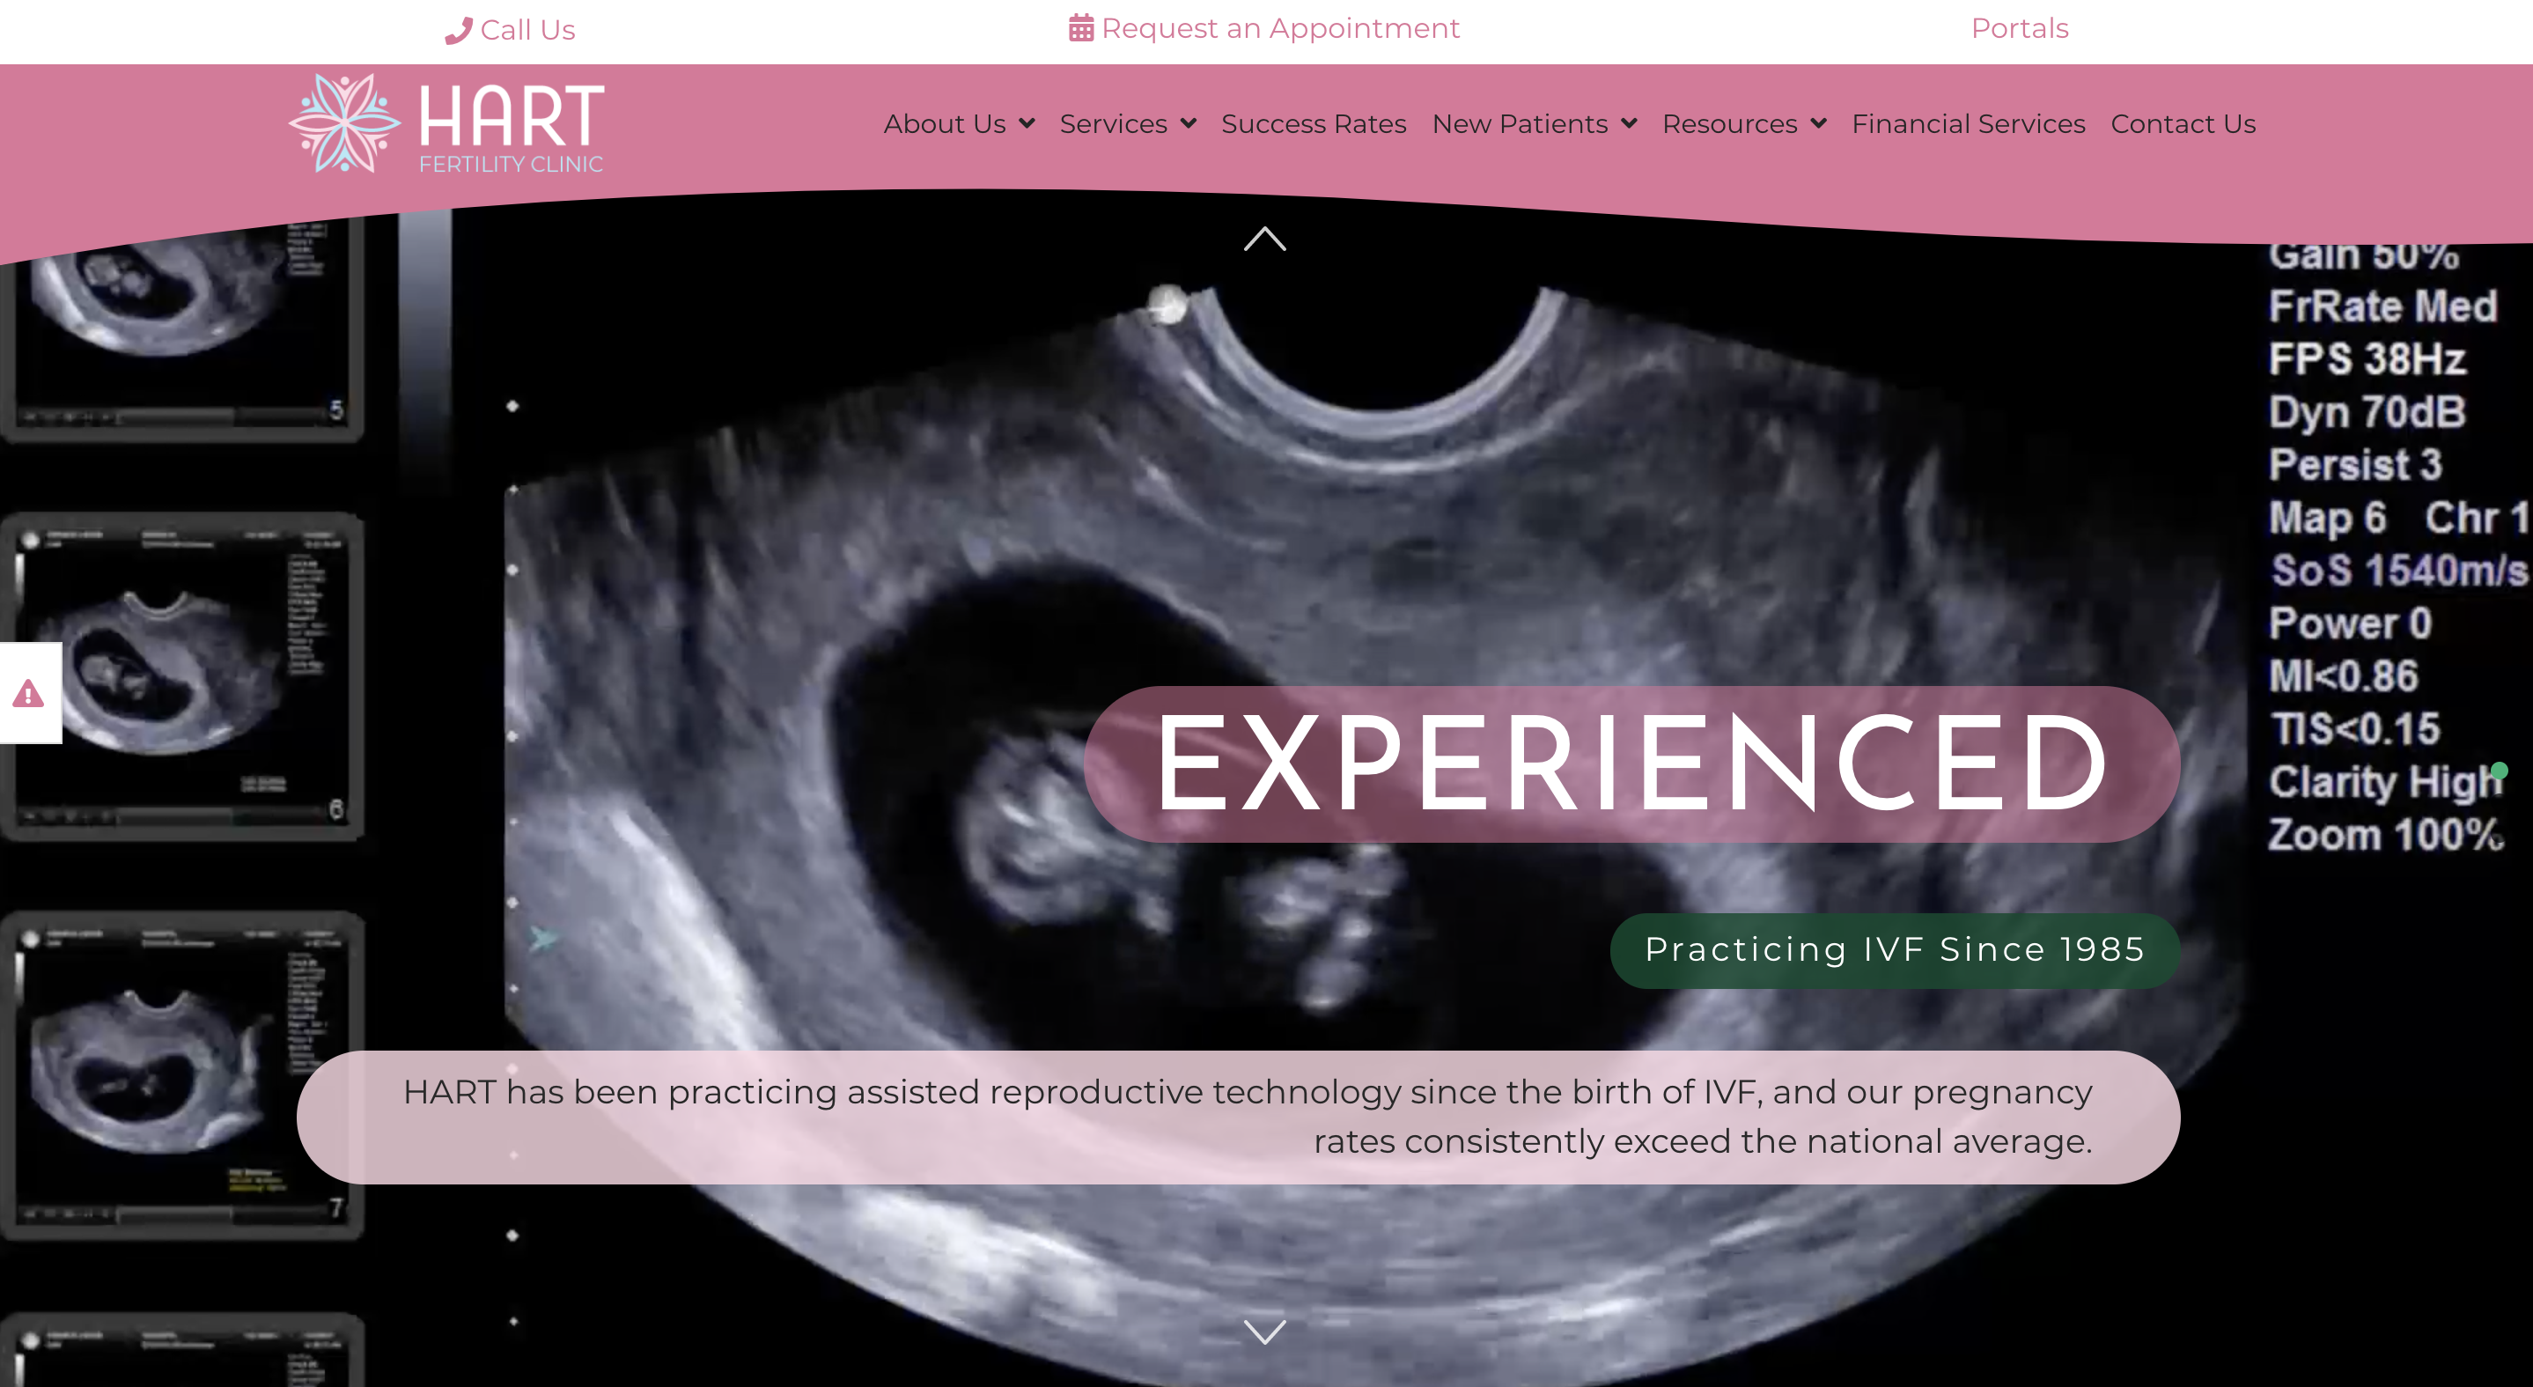Expand the About Us dropdown arrow
This screenshot has width=2533, height=1387.
[x=1027, y=124]
